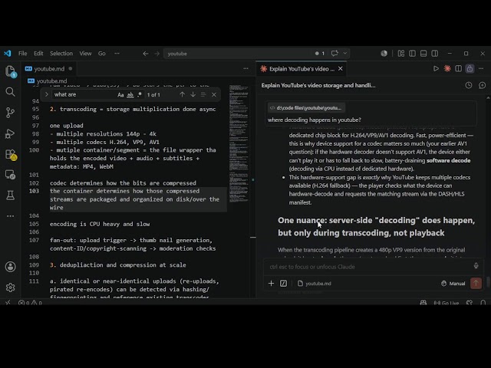Toggle Find in Selection
491x368 pixels.
(203, 94)
